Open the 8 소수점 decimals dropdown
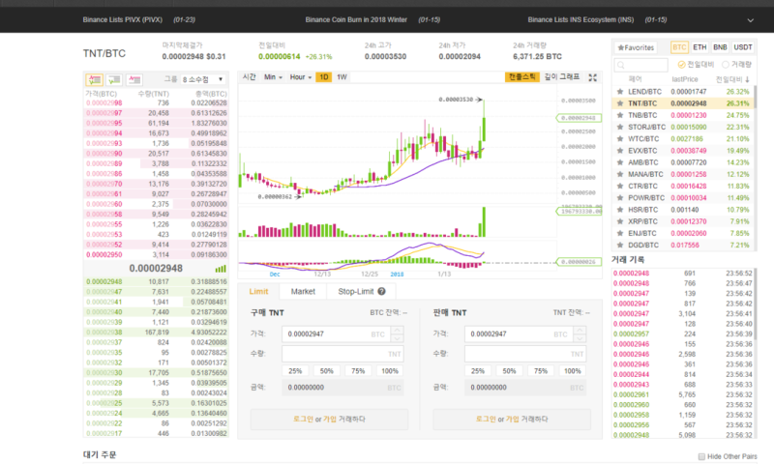Image resolution: width=774 pixels, height=464 pixels. pos(202,79)
